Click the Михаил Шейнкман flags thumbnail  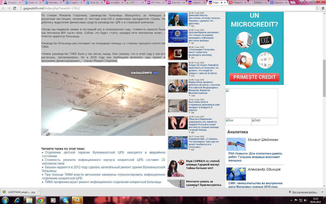(236, 144)
